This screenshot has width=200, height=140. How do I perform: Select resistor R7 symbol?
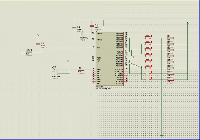(171, 74)
